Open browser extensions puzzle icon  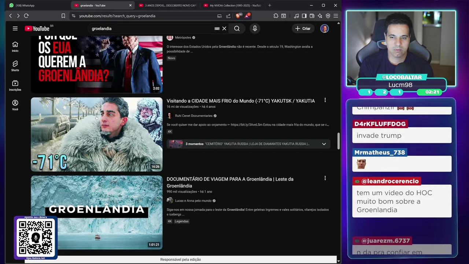[x=276, y=16]
